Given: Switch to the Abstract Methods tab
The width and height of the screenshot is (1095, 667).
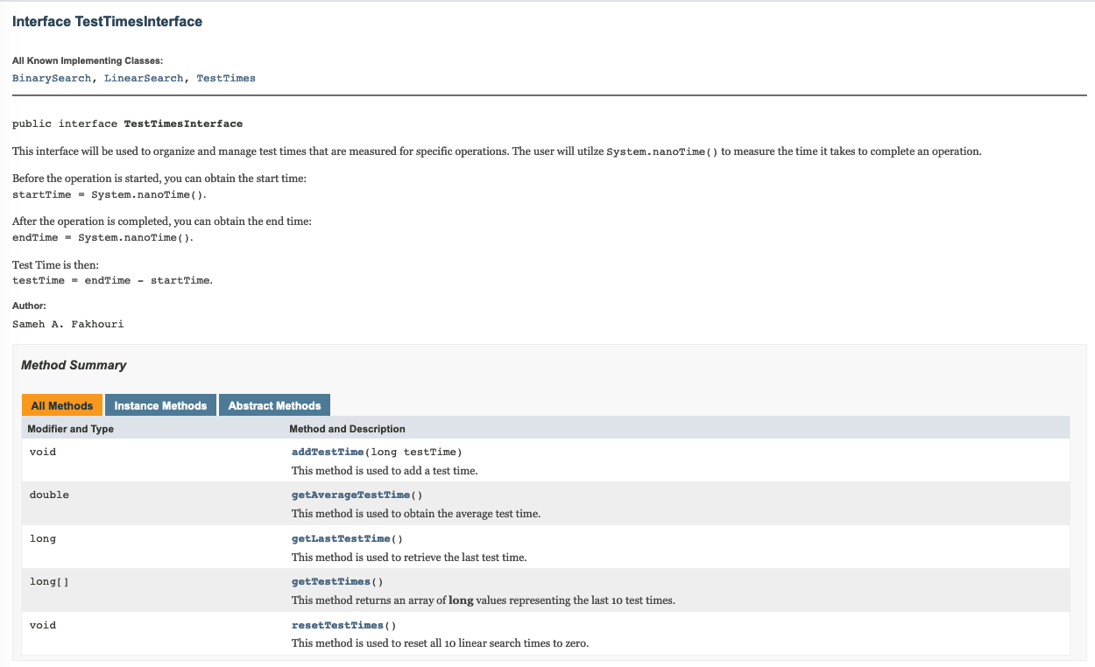Looking at the screenshot, I should point(274,404).
